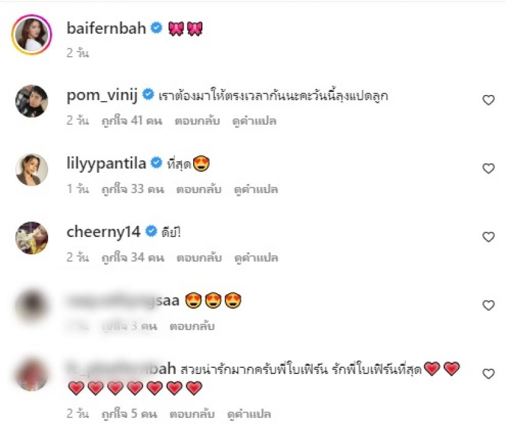The image size is (506, 424).
Task: Reply to pom_vinij's comment with ตอบกลับ
Action: 197,121
